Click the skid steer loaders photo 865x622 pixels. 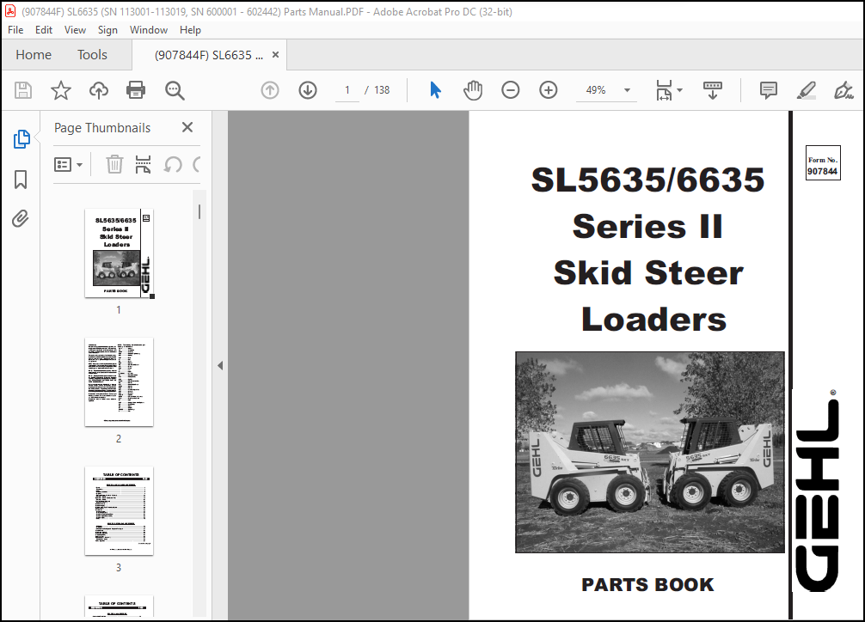(x=650, y=452)
